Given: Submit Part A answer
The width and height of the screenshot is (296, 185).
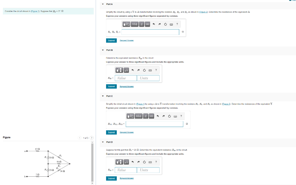Looking at the screenshot, I should [x=111, y=40].
